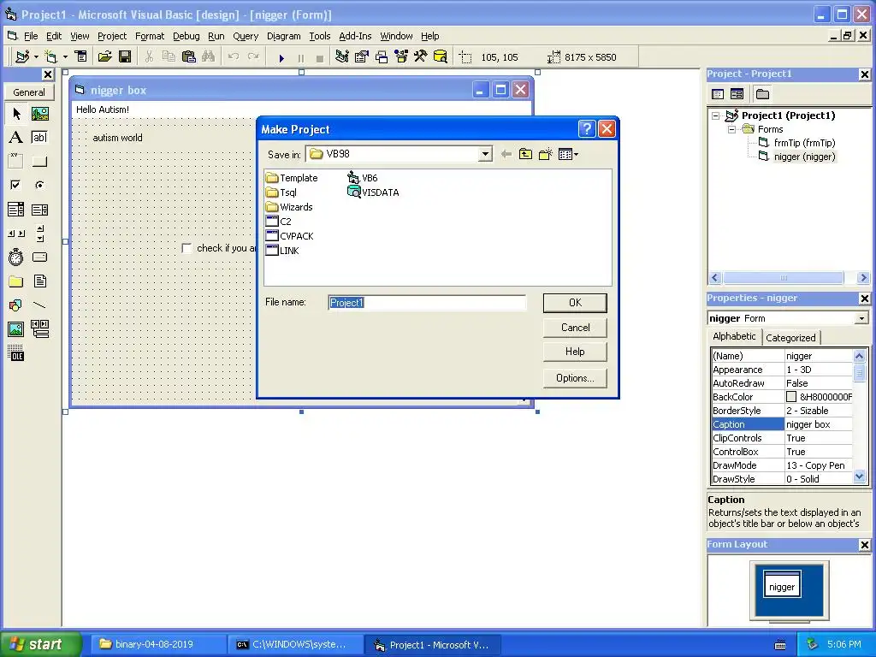This screenshot has width=876, height=657.
Task: Open the File menu
Action: click(x=31, y=36)
